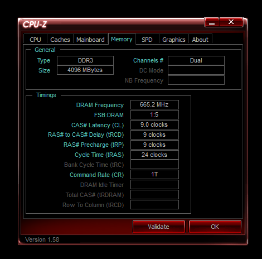Click the Command Rate (CR) label
This screenshot has width=262, height=259.
click(96, 175)
